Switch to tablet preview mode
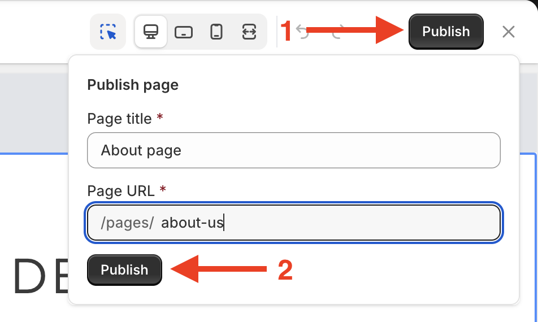 [x=184, y=32]
